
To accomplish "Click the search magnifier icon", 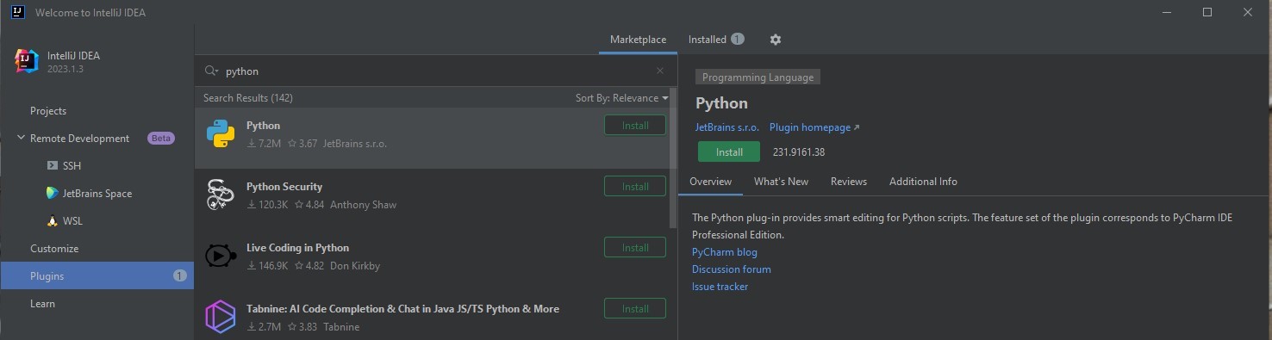I will [211, 71].
